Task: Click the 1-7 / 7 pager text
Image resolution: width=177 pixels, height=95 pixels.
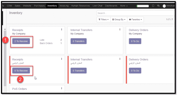Action: click(x=170, y=20)
